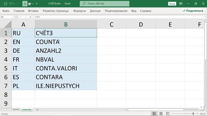
Task: Select column E header
Action: pyautogui.click(x=170, y=24)
